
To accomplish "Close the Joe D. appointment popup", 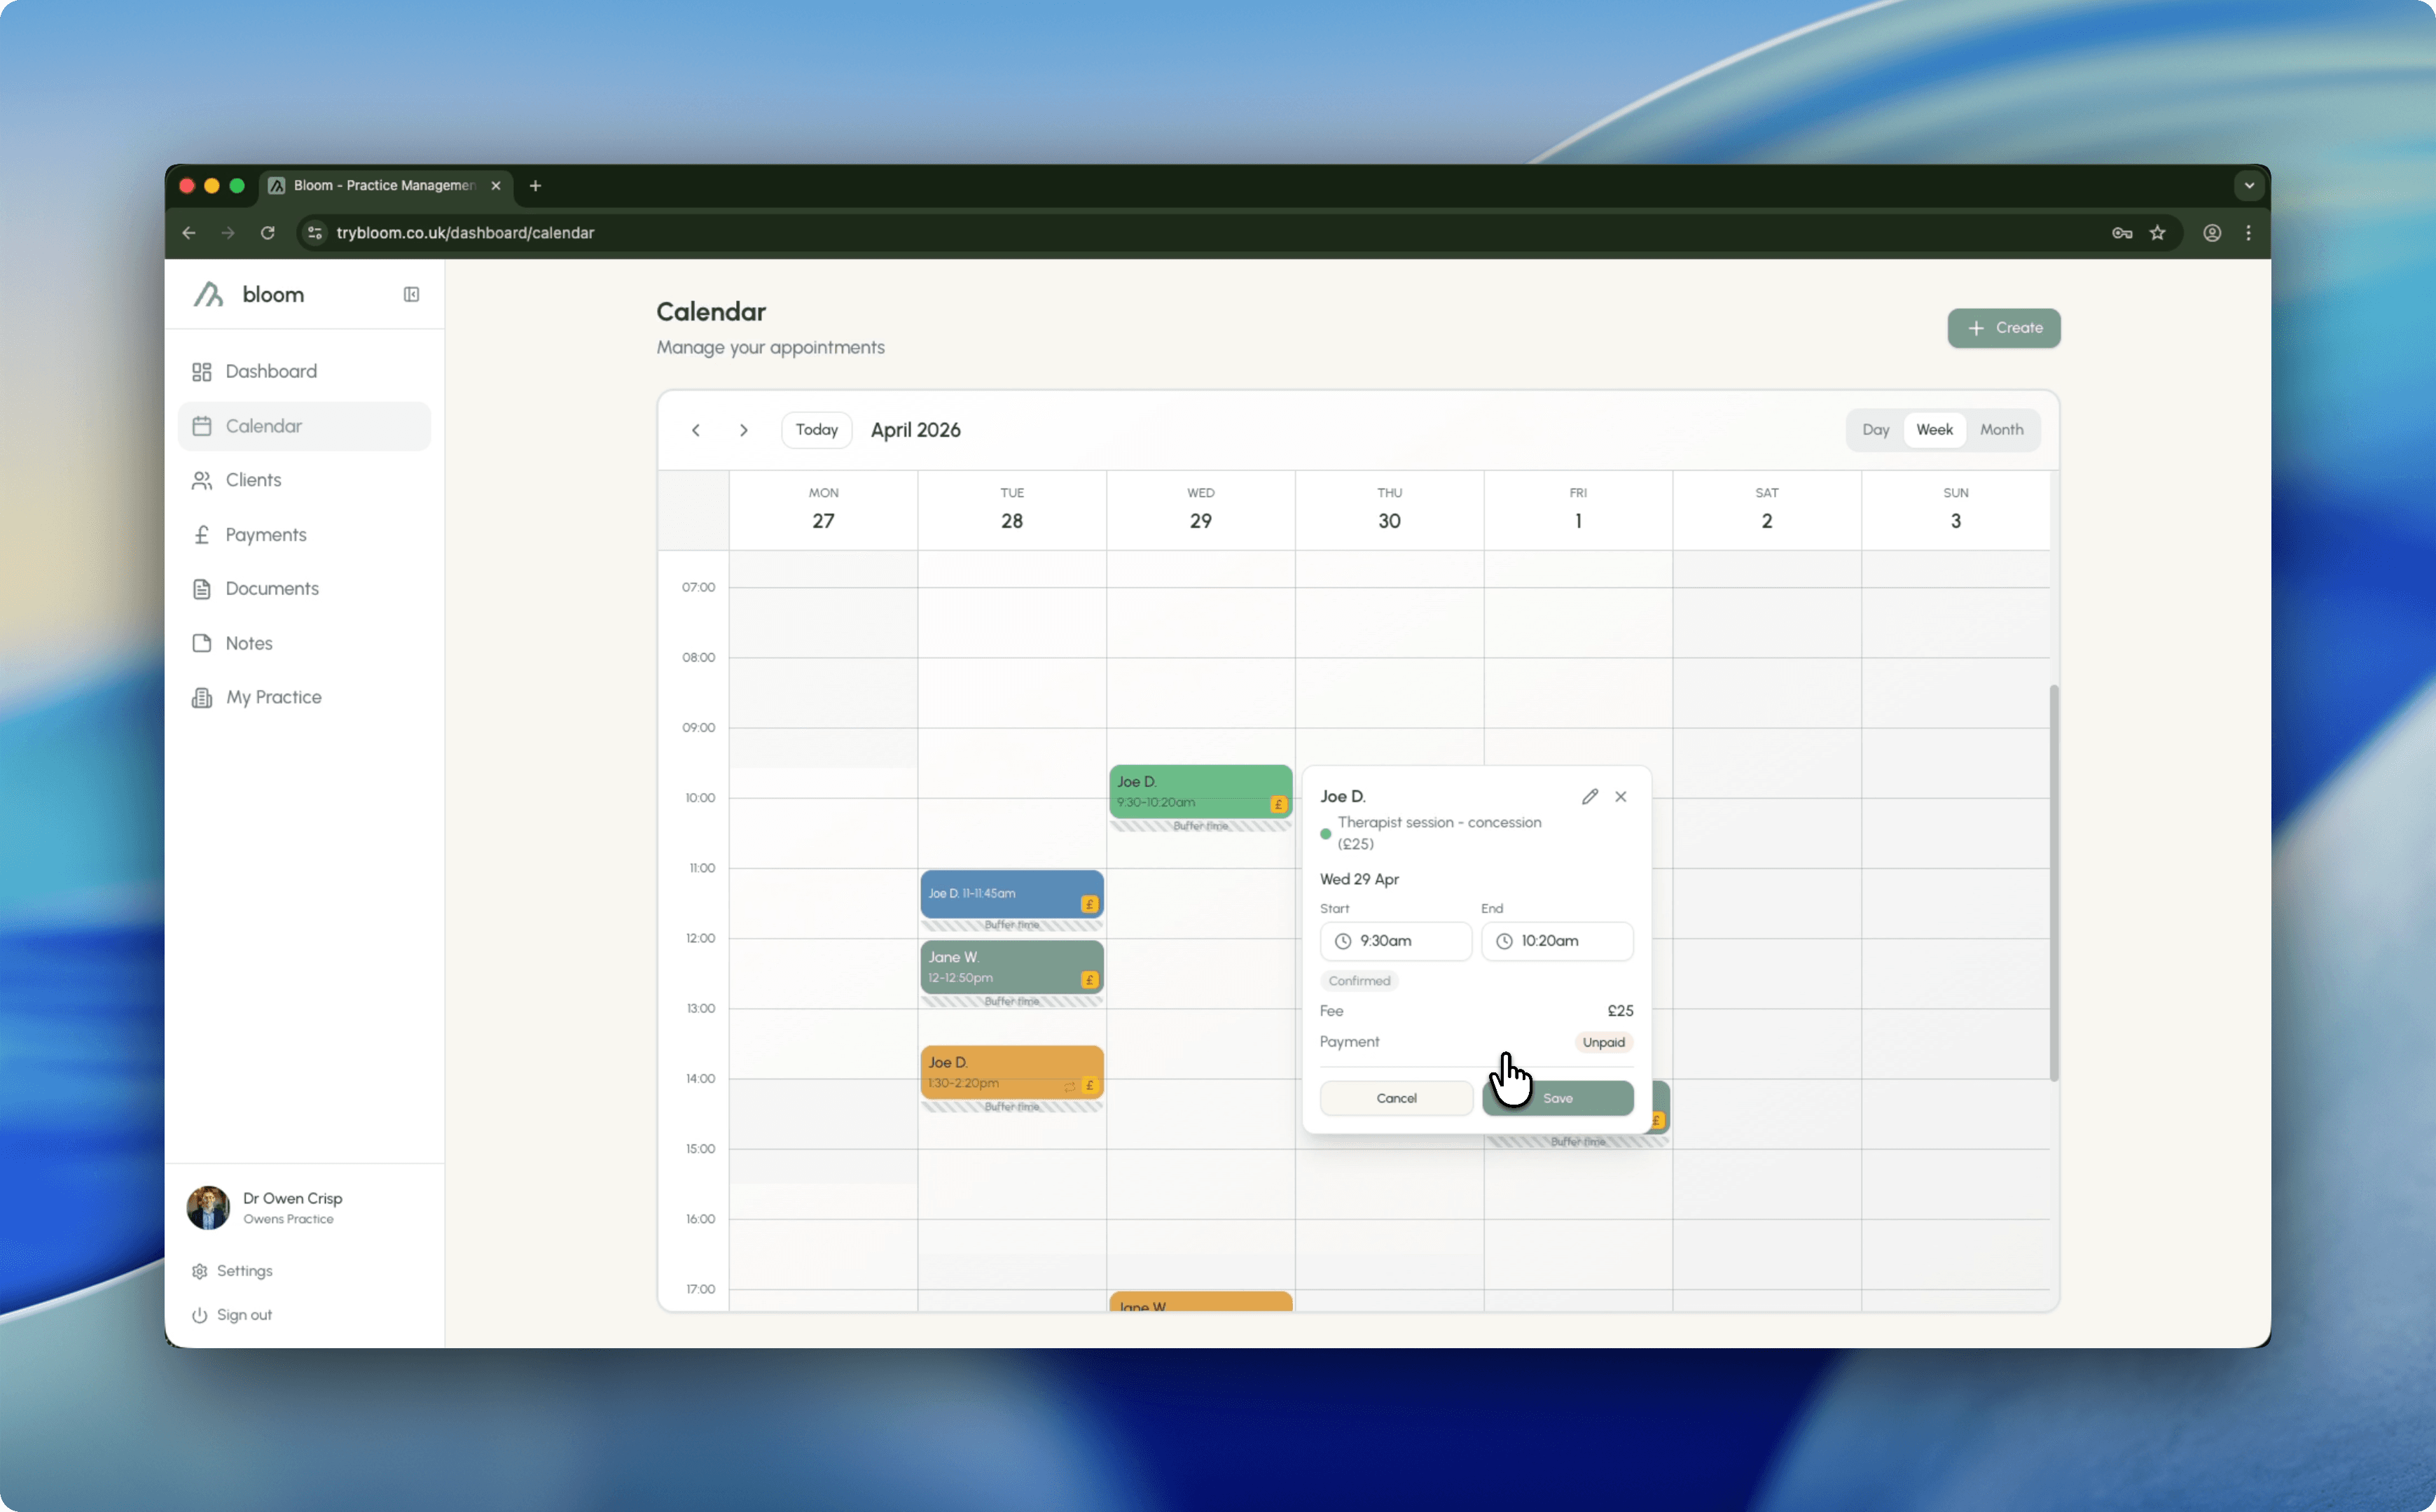I will pos(1621,797).
